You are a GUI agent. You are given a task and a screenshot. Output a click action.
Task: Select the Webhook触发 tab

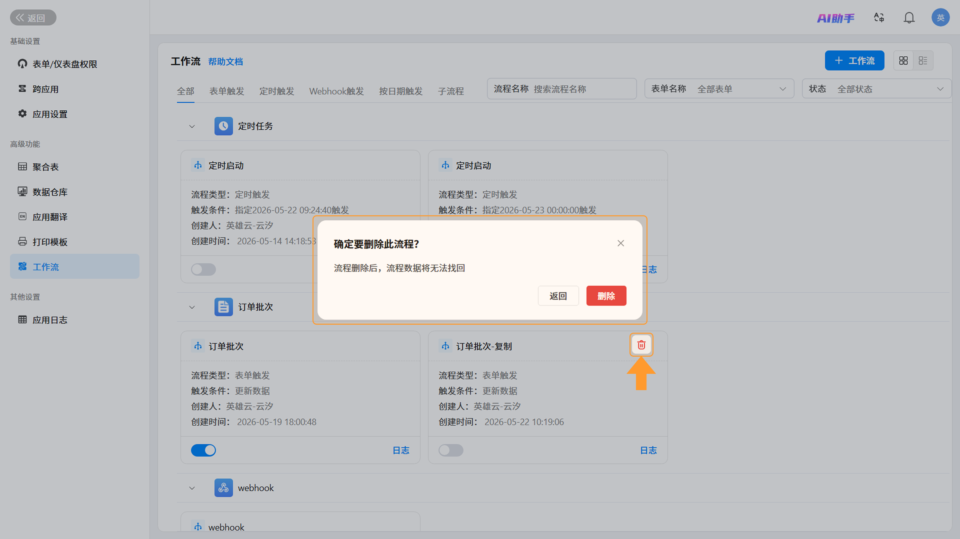click(336, 91)
